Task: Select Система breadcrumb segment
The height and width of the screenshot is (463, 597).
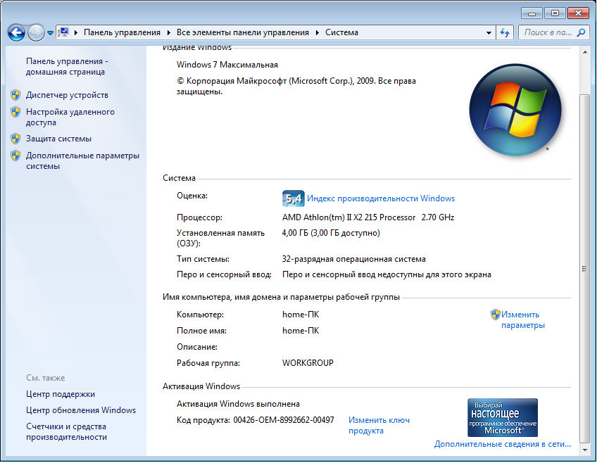Action: click(x=341, y=32)
